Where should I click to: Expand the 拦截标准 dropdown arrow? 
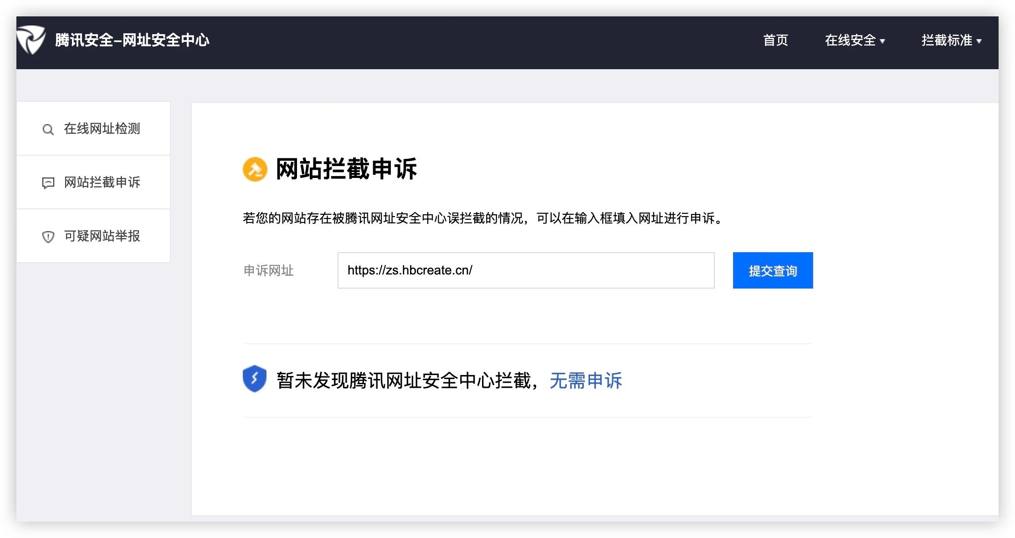click(x=979, y=41)
